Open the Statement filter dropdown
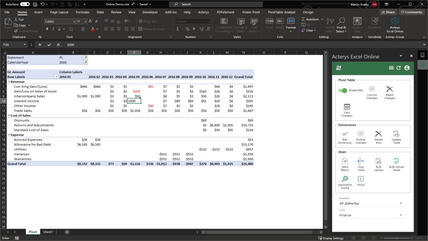428x241 pixels. click(x=86, y=58)
